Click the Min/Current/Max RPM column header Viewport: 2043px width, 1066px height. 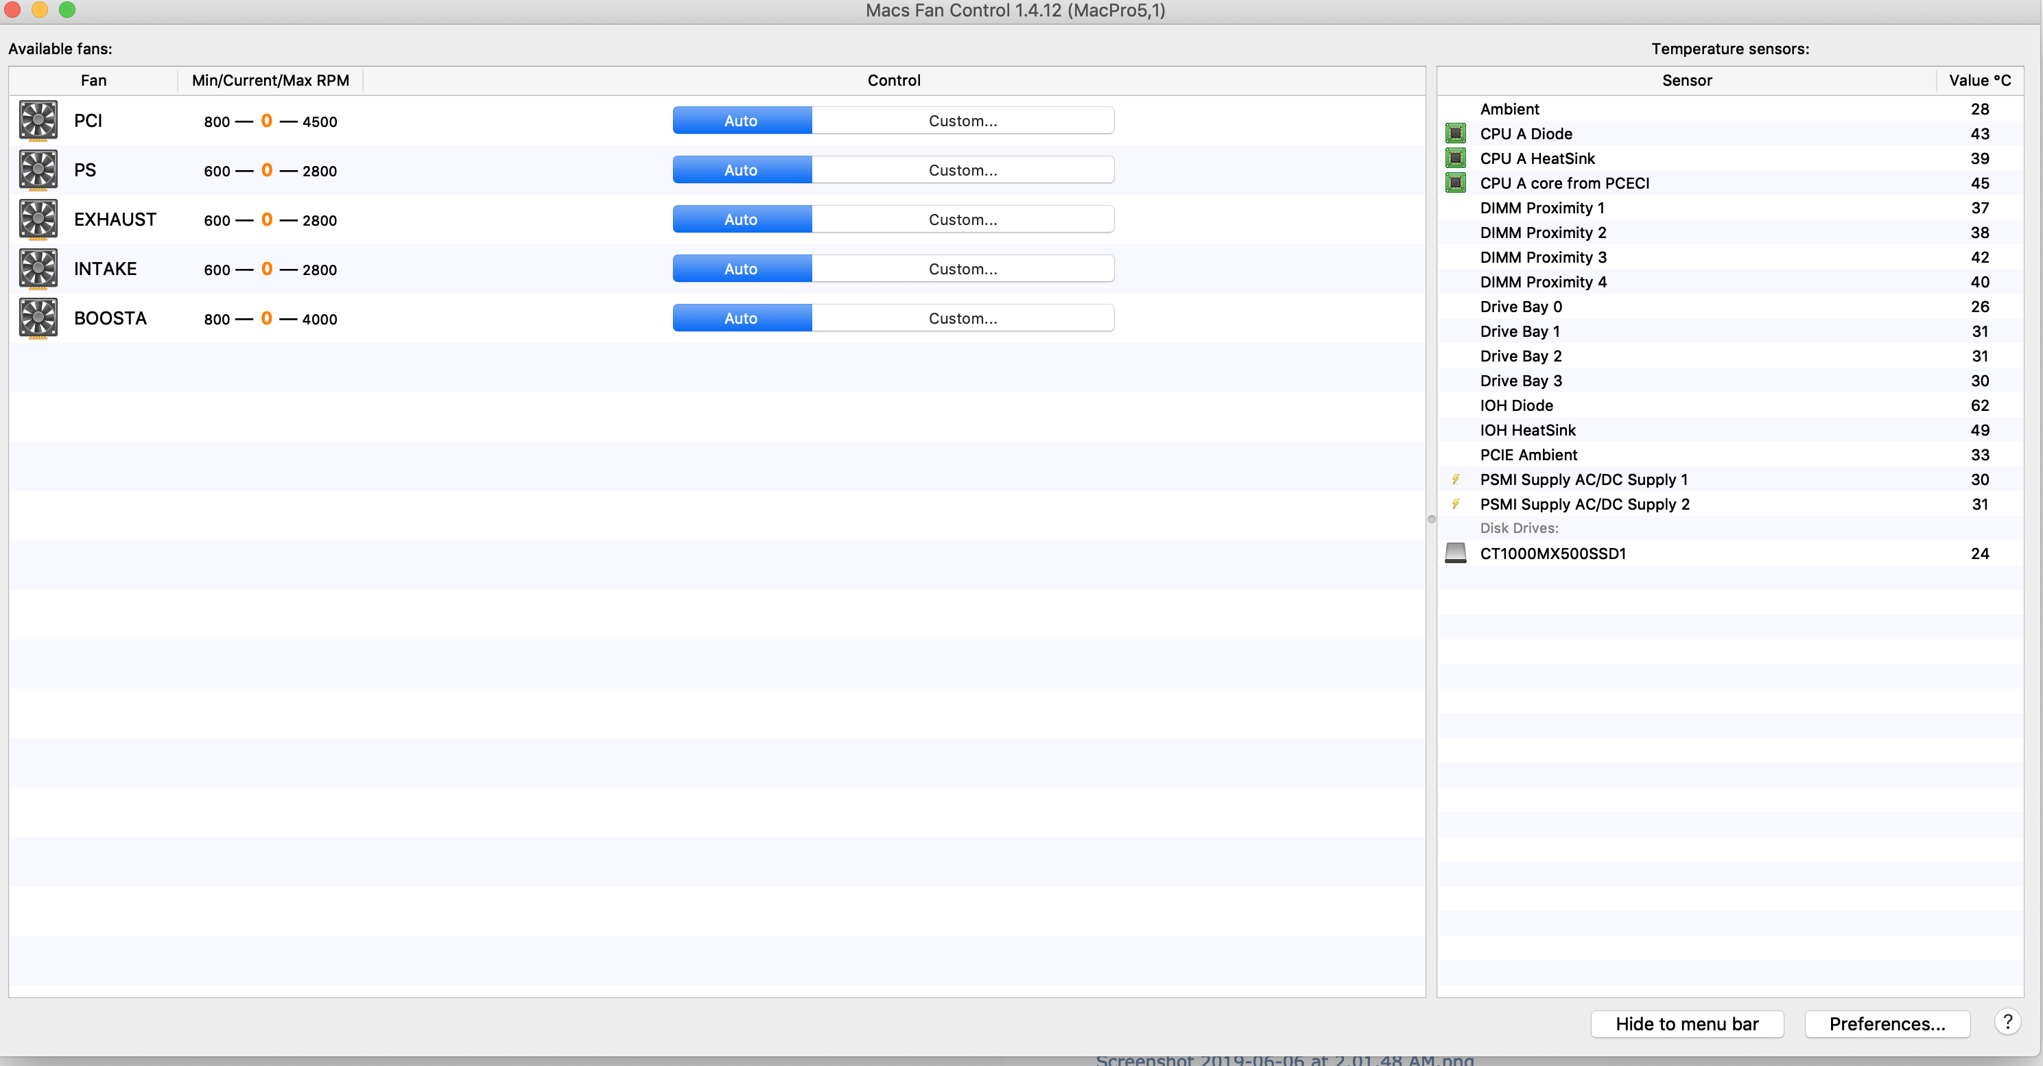(x=270, y=80)
